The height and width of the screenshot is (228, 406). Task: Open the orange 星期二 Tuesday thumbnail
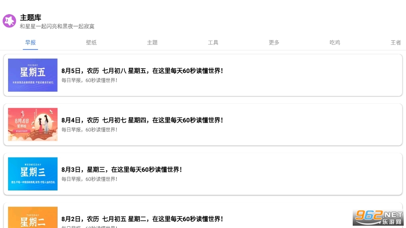pos(33,217)
